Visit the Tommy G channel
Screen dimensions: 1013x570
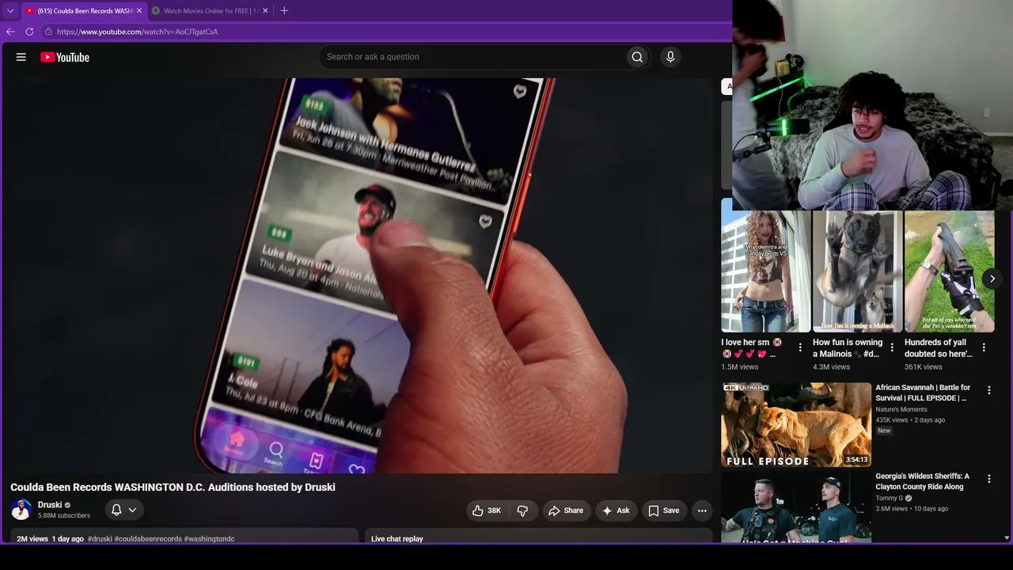pyautogui.click(x=890, y=498)
